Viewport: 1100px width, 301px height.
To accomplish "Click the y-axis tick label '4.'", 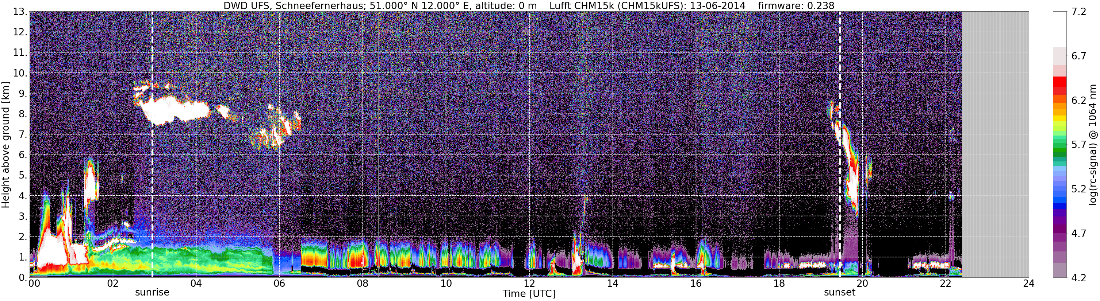I will coord(23,196).
